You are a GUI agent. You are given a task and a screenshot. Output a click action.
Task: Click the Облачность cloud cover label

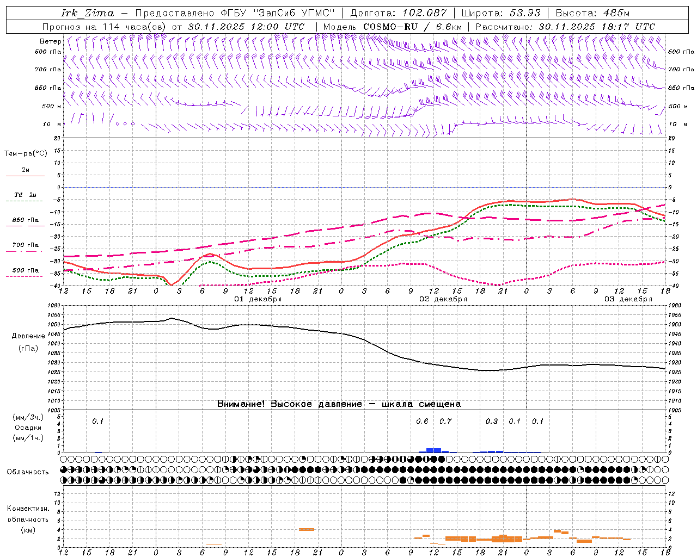pos(28,472)
